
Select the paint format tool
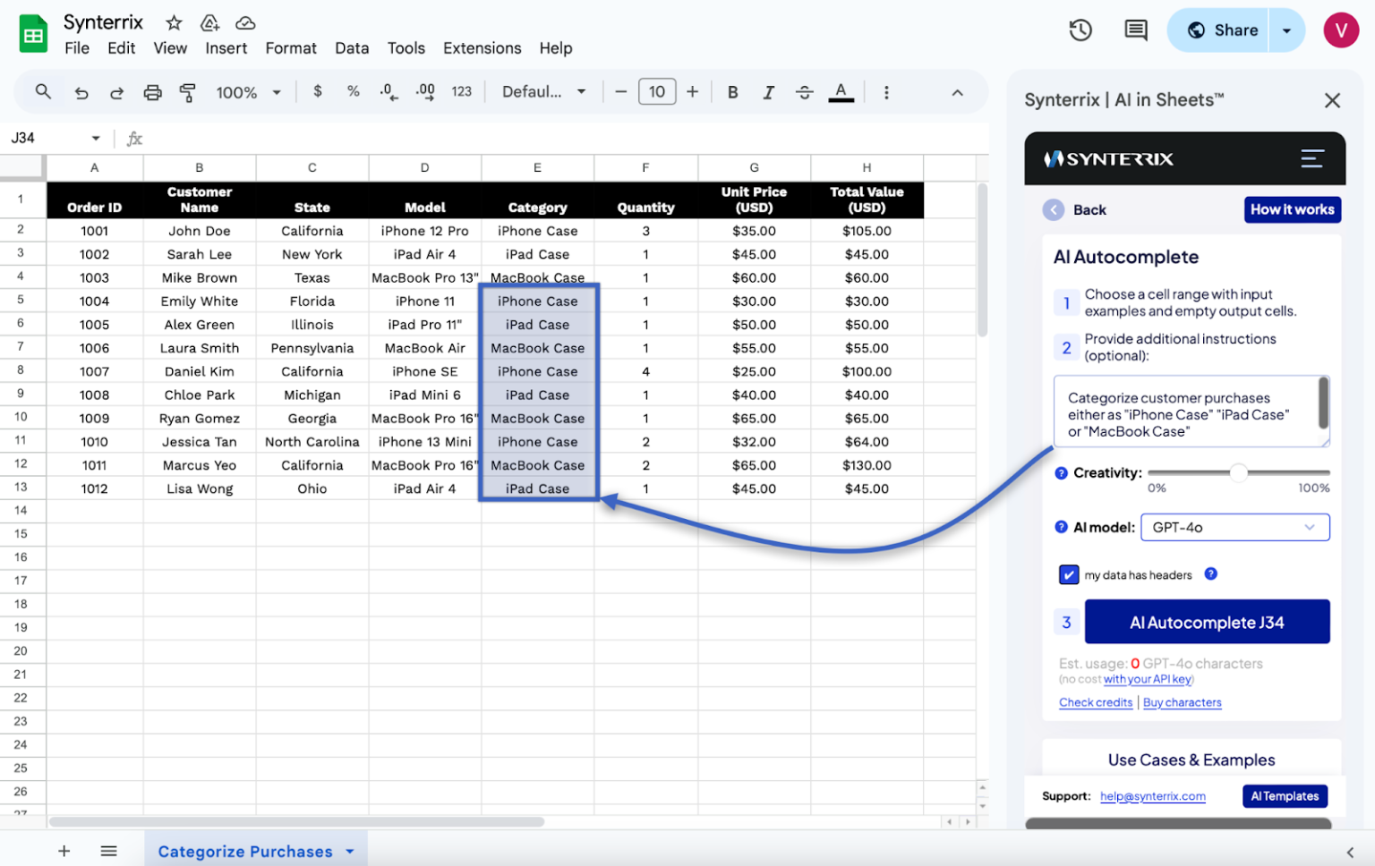click(x=187, y=91)
